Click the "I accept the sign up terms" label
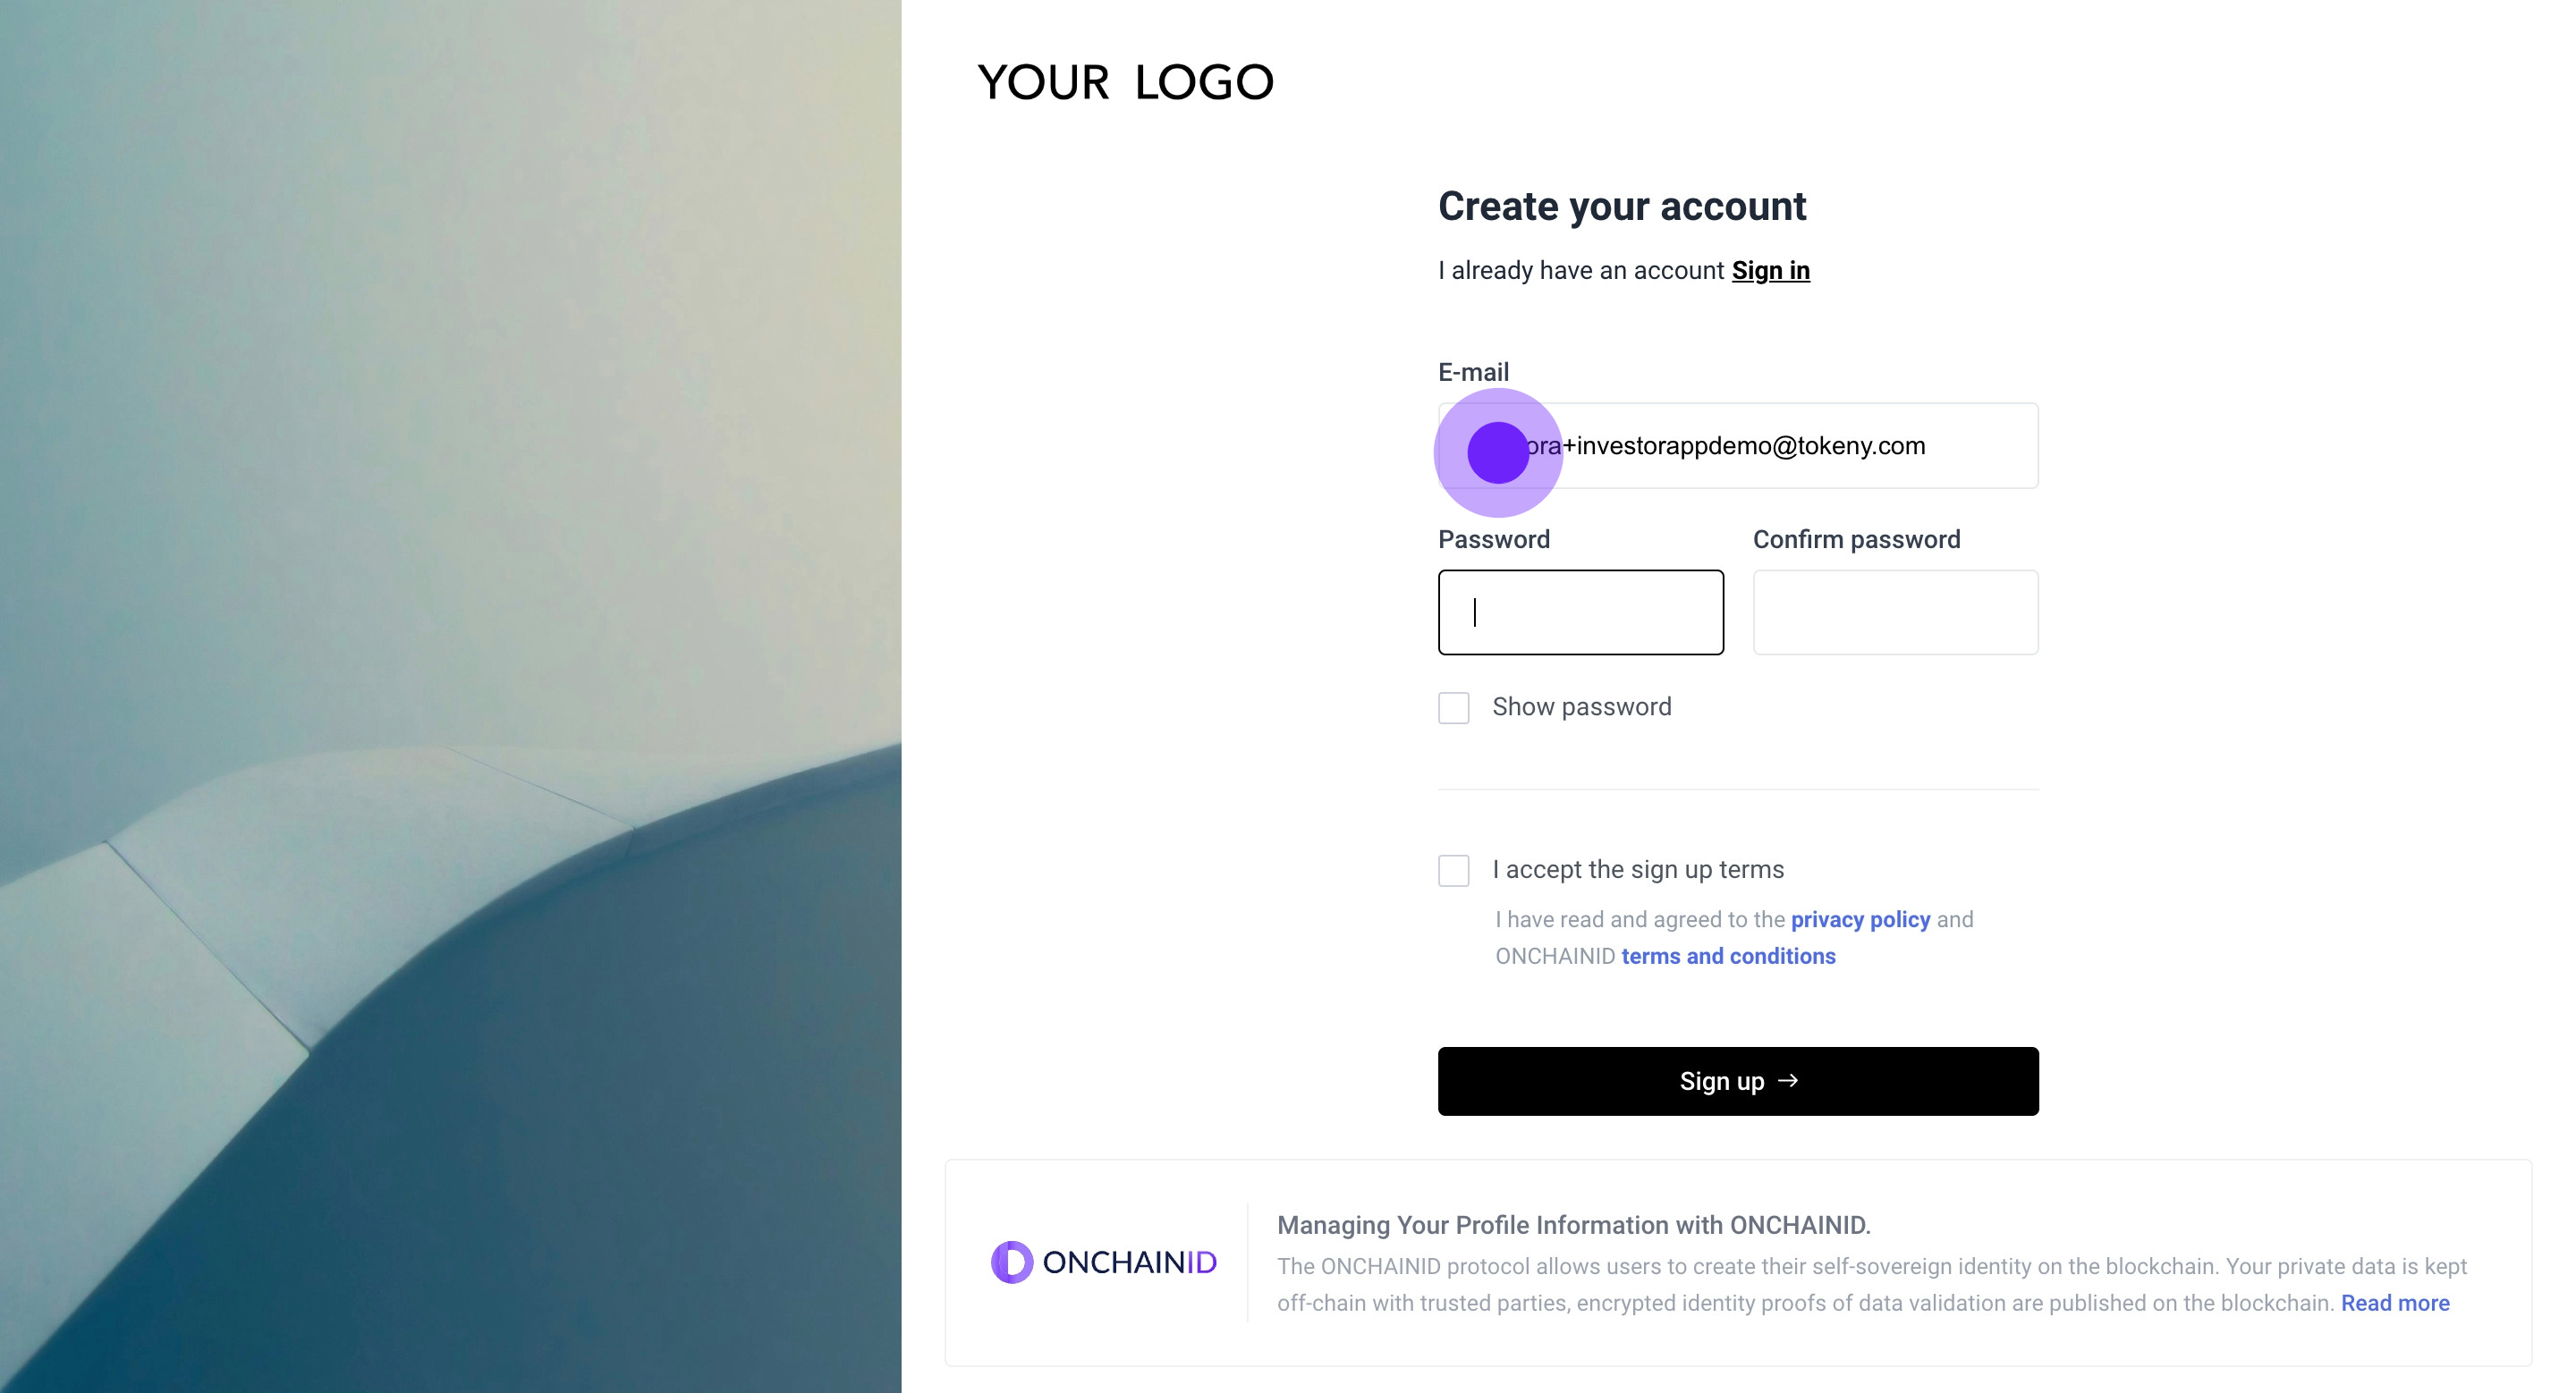This screenshot has width=2576, height=1393. click(x=1637, y=869)
